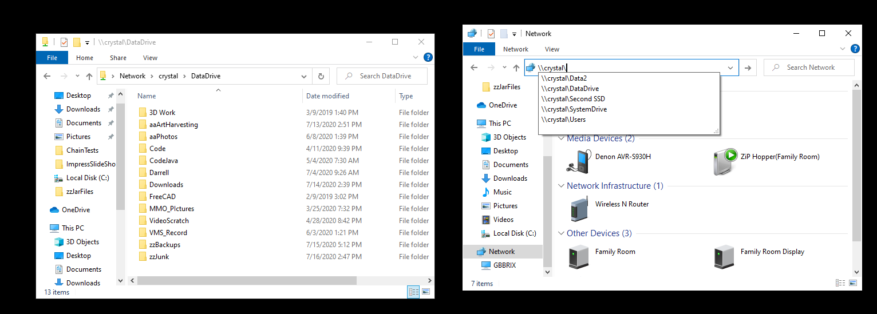Sort by the Date modified column header
Image resolution: width=877 pixels, height=314 pixels.
click(x=327, y=96)
